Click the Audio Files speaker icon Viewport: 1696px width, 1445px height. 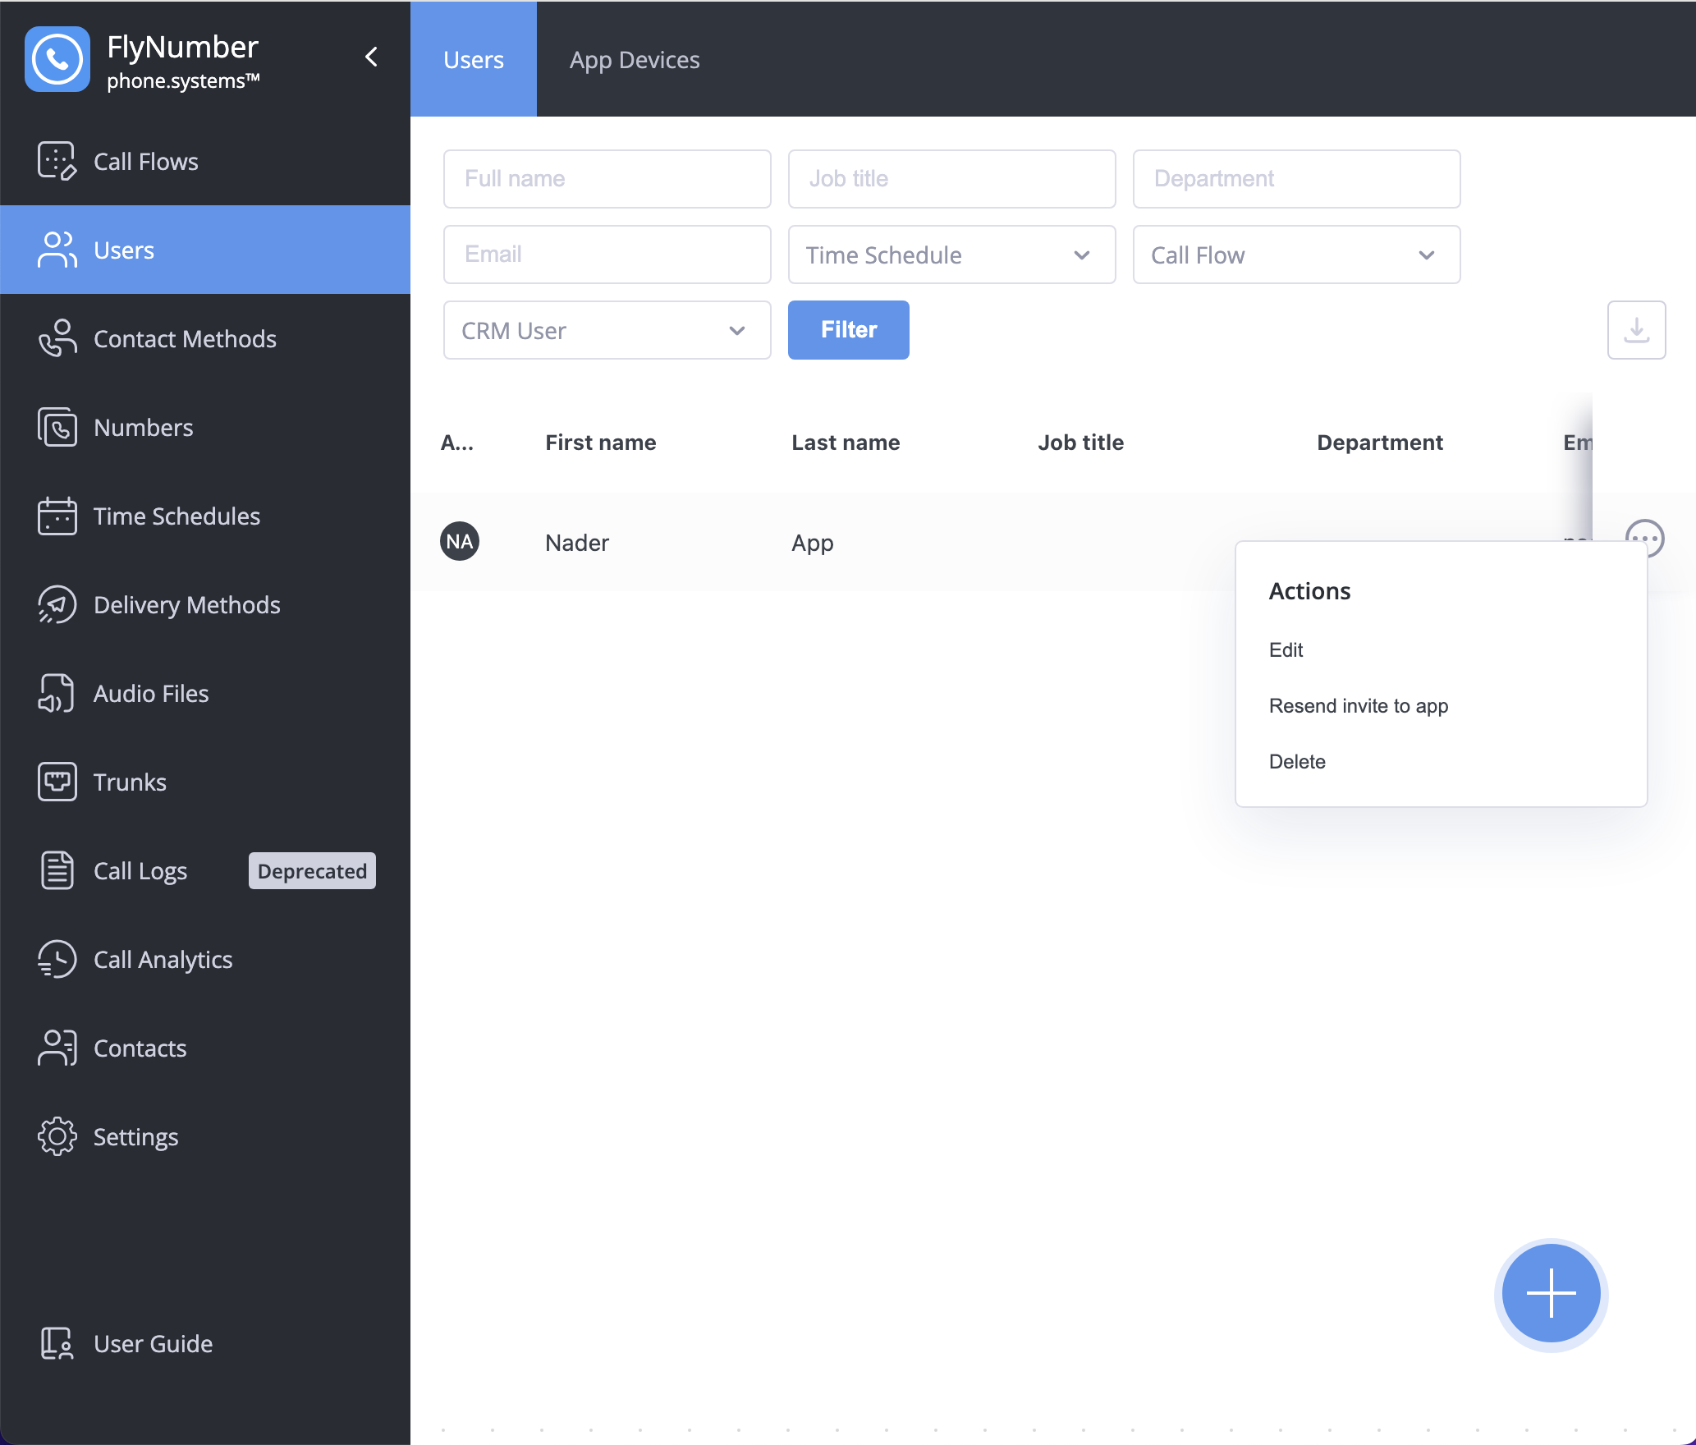click(57, 693)
